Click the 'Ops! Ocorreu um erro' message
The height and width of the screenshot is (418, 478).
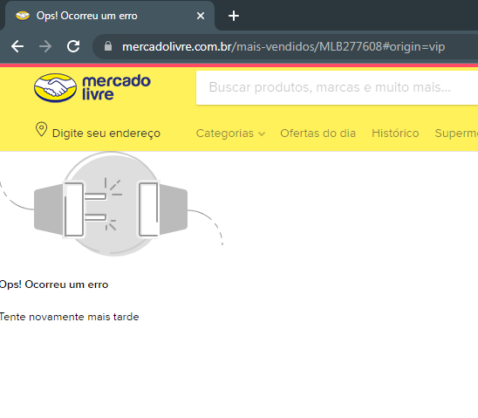tap(54, 284)
